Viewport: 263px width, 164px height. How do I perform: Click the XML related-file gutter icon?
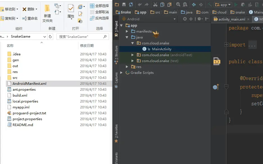pyautogui.click(x=217, y=61)
